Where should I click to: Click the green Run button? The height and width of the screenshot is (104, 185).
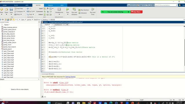click(68, 9)
